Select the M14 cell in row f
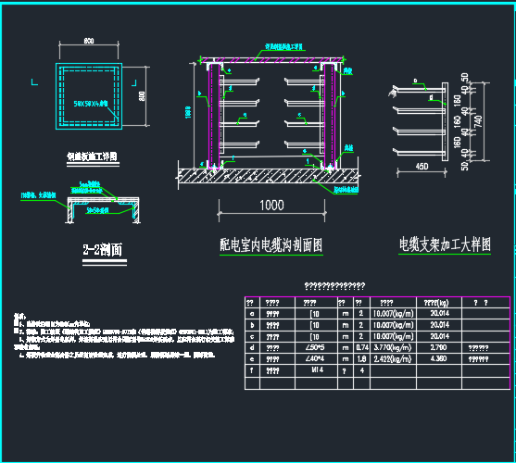This screenshot has width=516, height=463. point(317,369)
